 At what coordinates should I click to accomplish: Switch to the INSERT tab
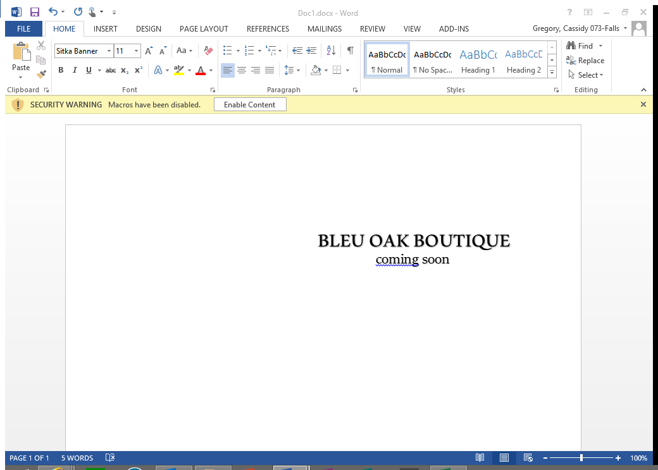point(106,29)
